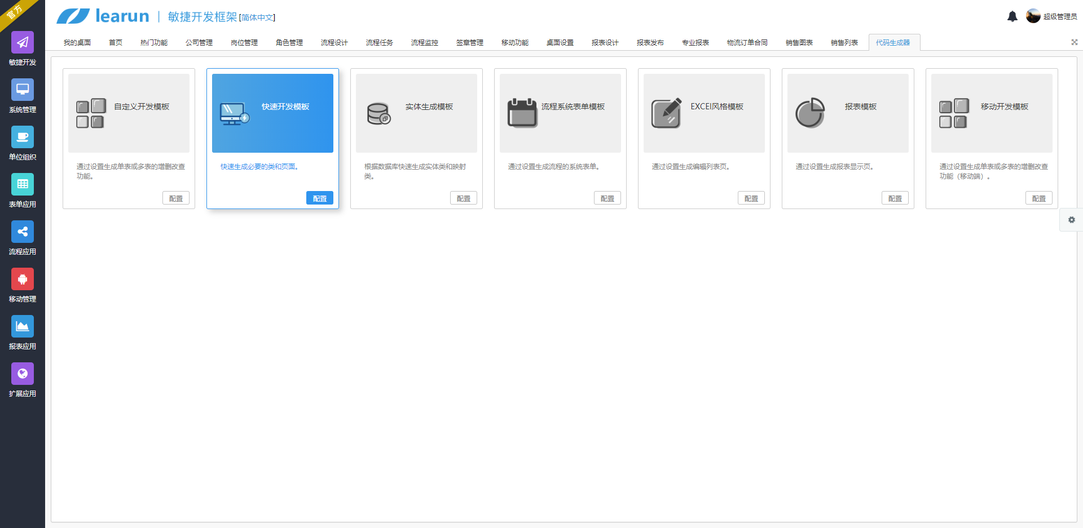Click the 实体生成模板 title text
Screen dimensions: 1083x528
[429, 107]
